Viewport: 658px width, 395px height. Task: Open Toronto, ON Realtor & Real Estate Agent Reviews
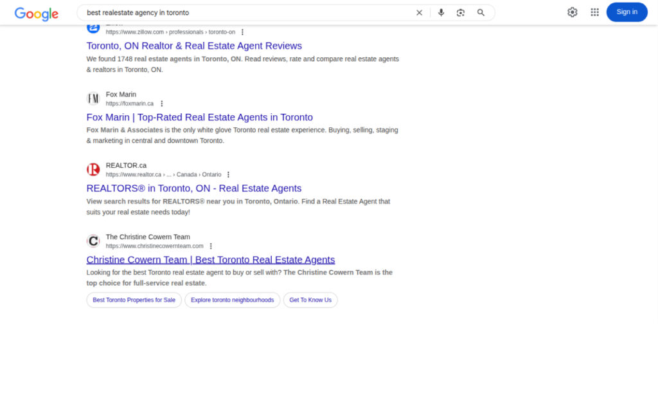coord(194,46)
